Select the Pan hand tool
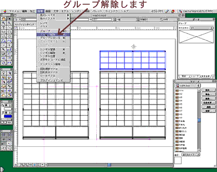The width and height of the screenshot is (217, 172). 3,19
